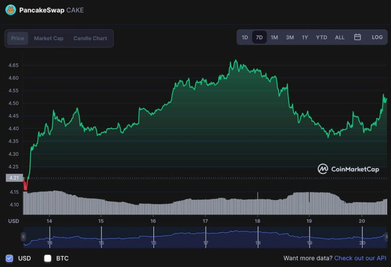Click the right range slider handle

386,236
